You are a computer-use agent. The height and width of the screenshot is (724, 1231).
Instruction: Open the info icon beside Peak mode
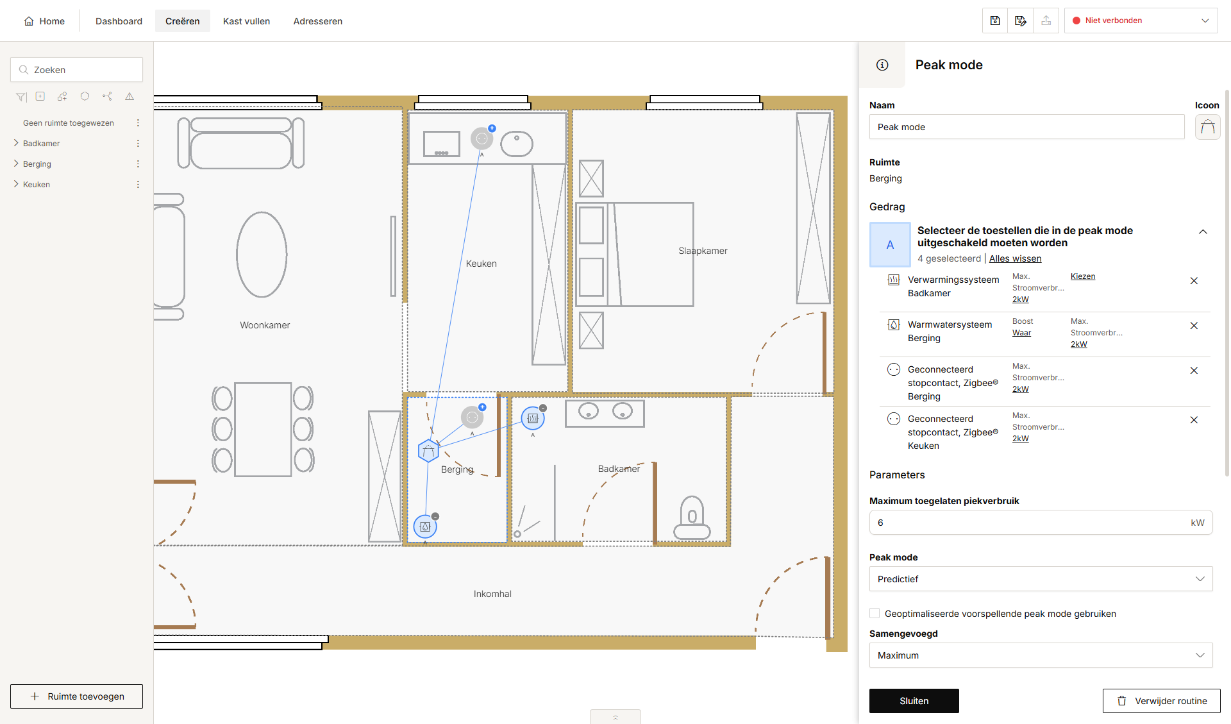(x=882, y=65)
